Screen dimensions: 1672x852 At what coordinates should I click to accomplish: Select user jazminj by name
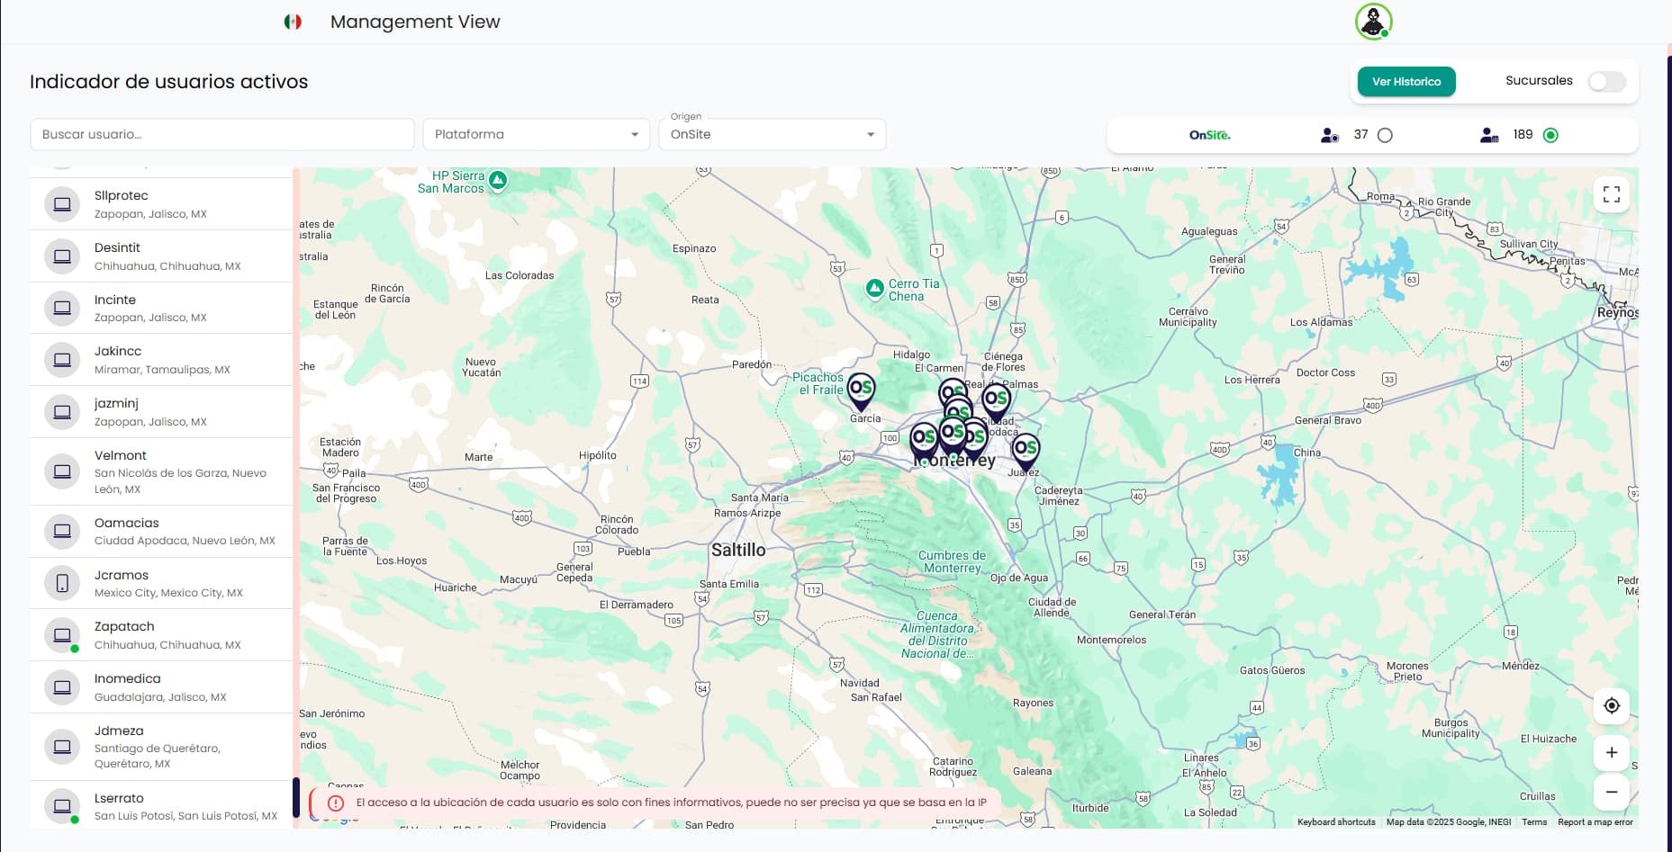(x=116, y=403)
